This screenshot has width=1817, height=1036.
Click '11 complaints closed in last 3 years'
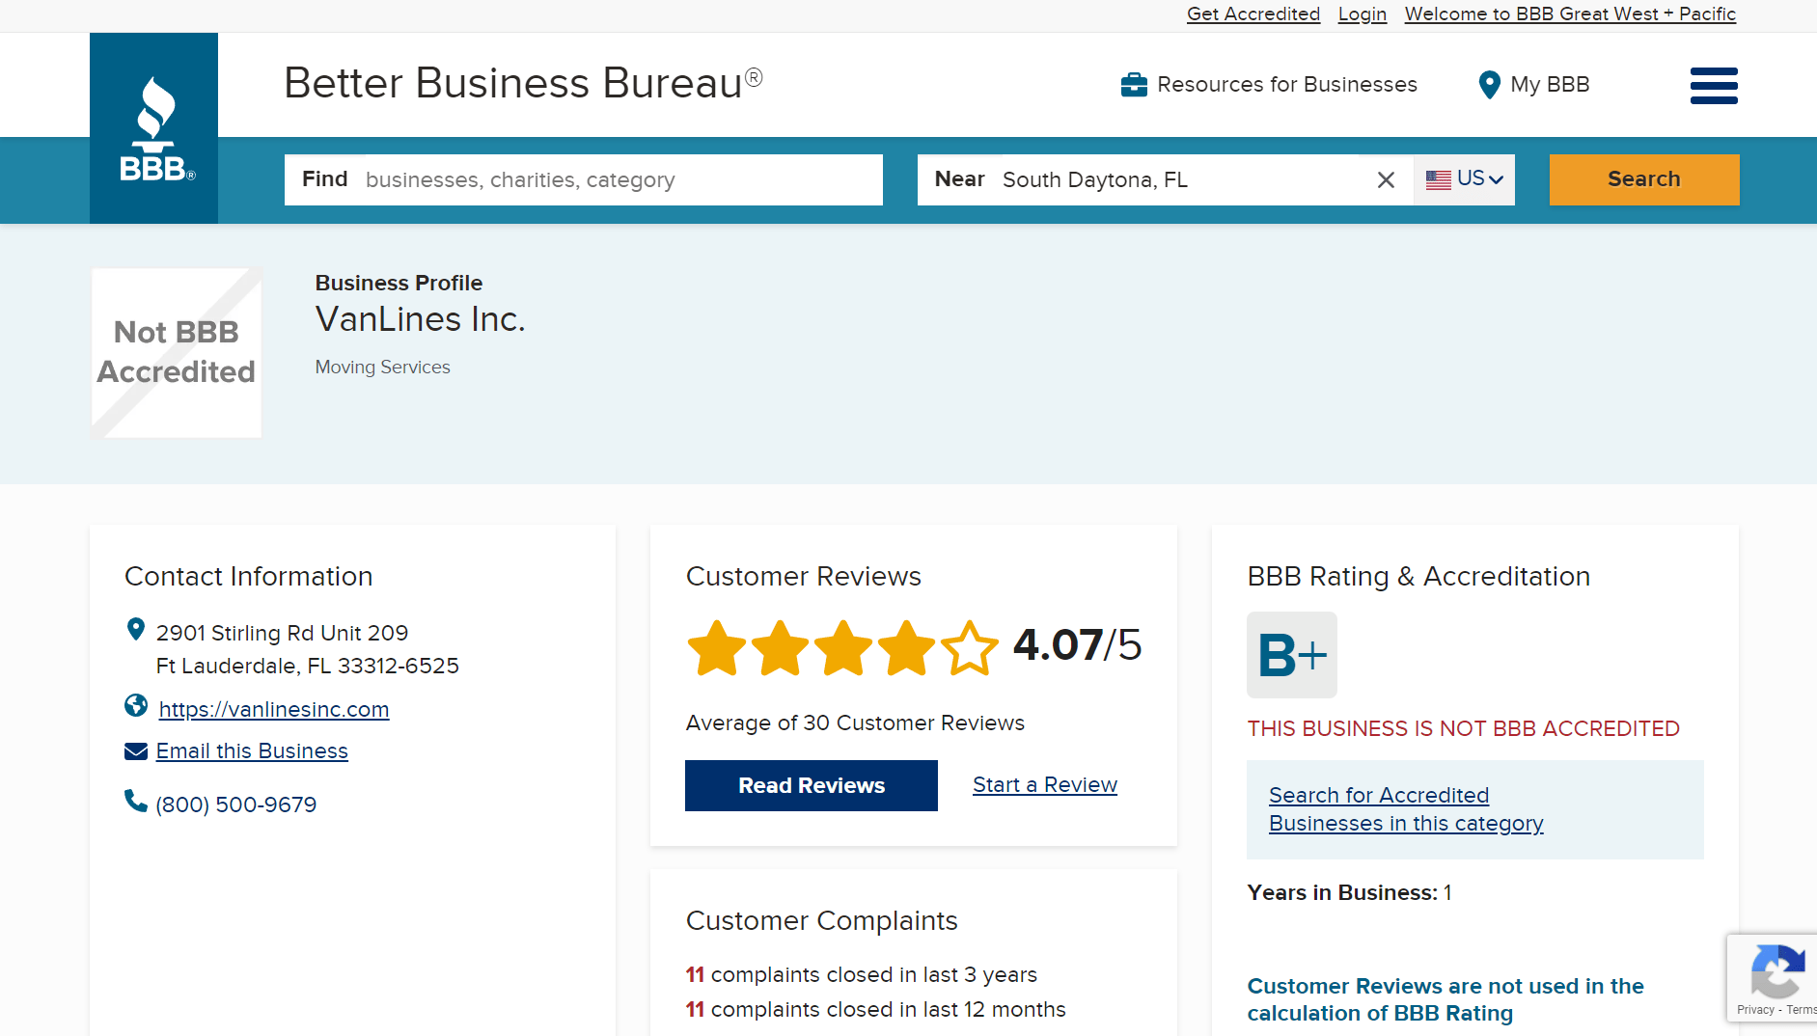click(x=862, y=975)
